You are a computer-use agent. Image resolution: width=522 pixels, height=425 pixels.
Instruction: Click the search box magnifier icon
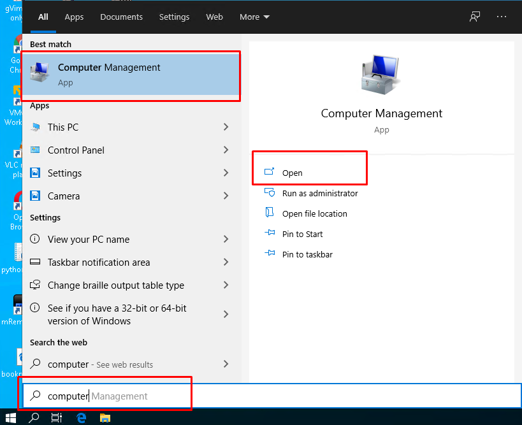[35, 396]
